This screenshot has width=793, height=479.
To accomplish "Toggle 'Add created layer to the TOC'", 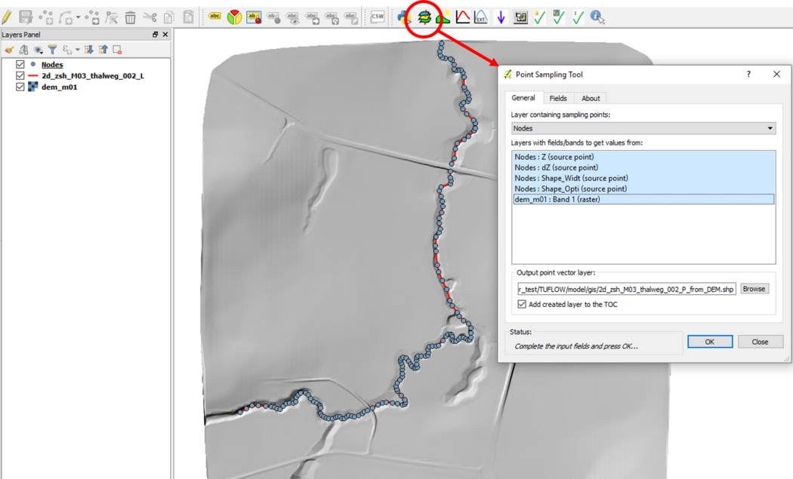I will [x=522, y=304].
